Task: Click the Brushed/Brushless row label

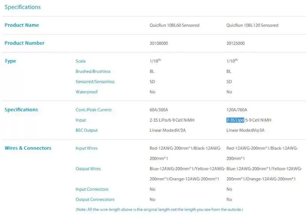Action: point(93,72)
